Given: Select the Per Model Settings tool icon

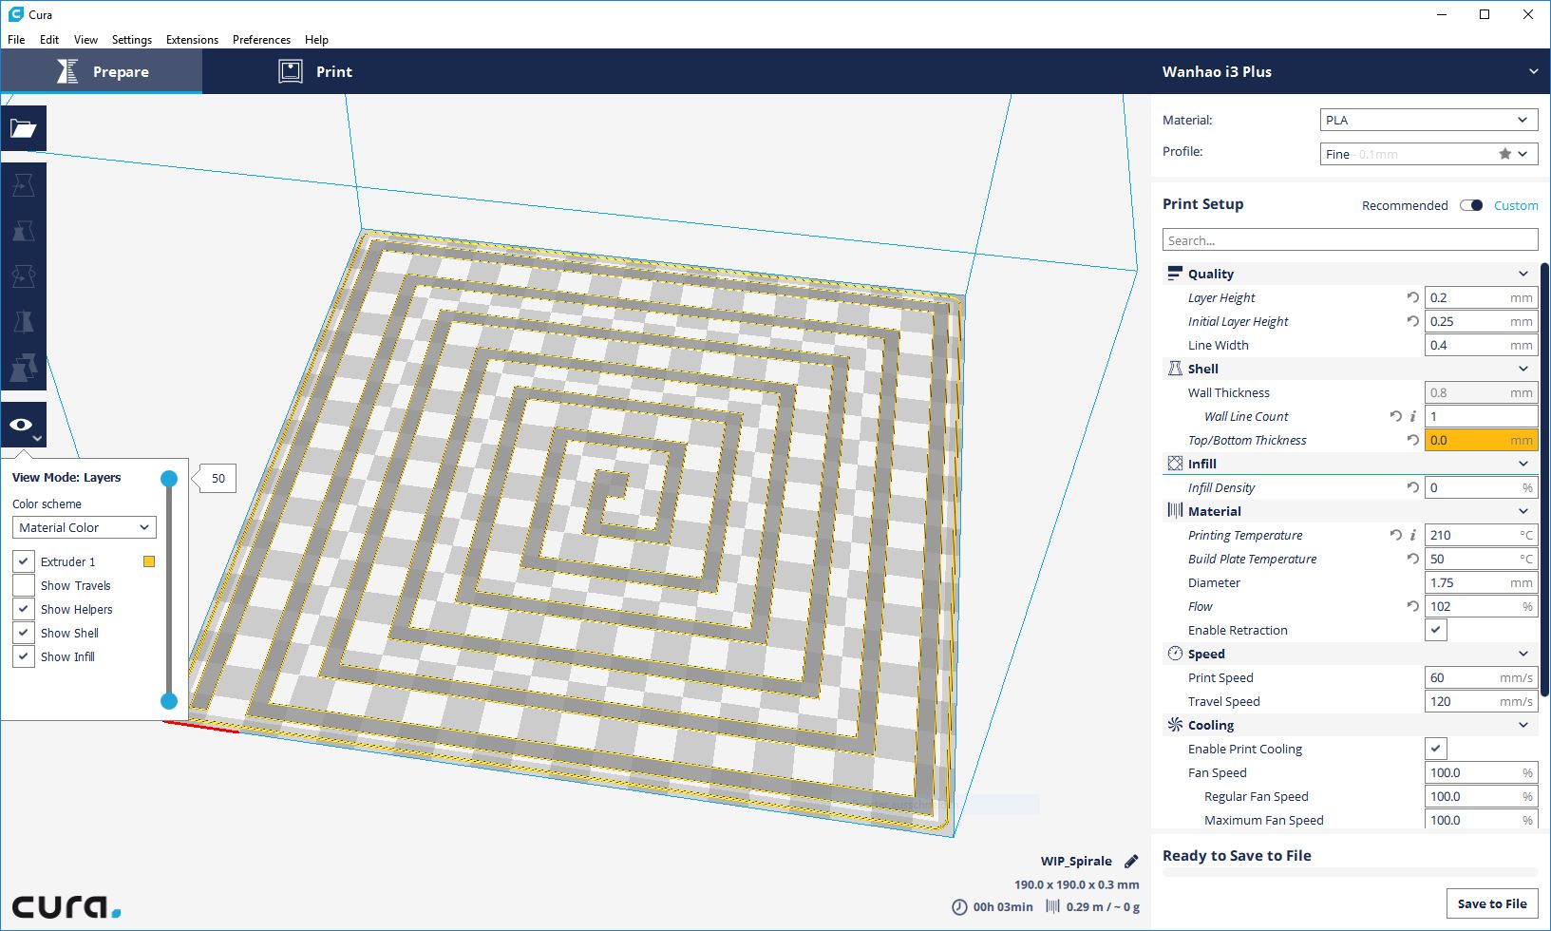Looking at the screenshot, I should (x=24, y=368).
